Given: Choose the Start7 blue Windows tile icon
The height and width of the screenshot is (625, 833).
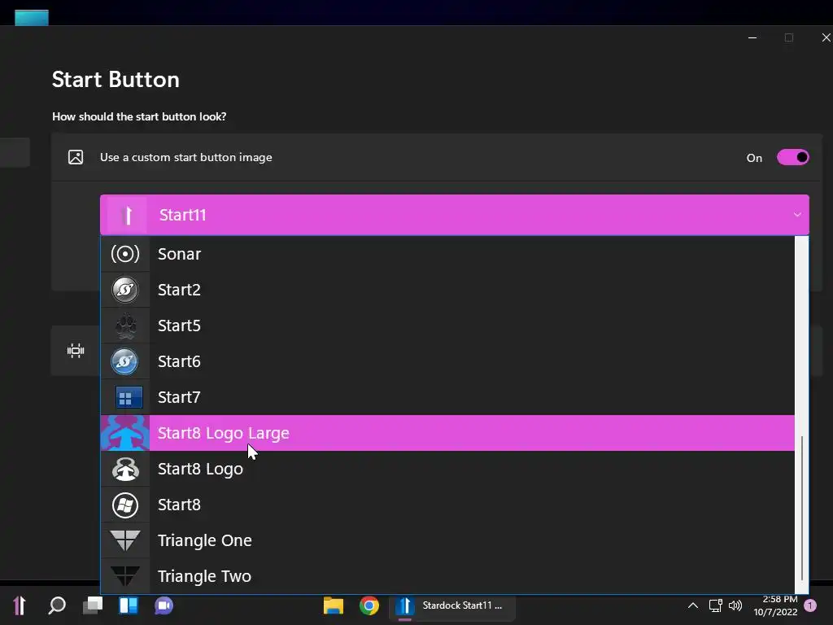Looking at the screenshot, I should point(129,397).
